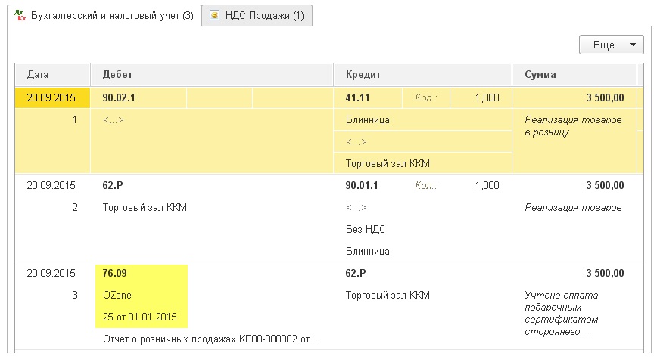Click the Еще dropdown arrow

pos(633,45)
